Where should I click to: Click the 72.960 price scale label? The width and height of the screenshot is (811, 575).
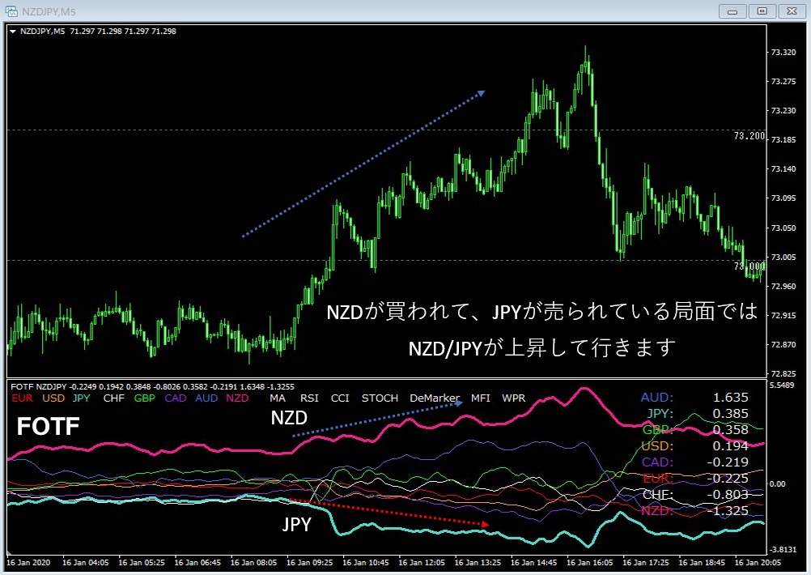[783, 286]
